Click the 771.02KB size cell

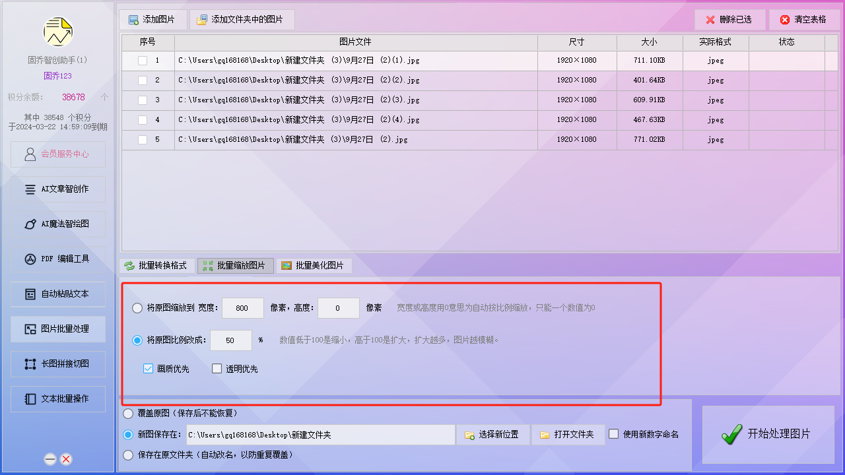click(650, 140)
